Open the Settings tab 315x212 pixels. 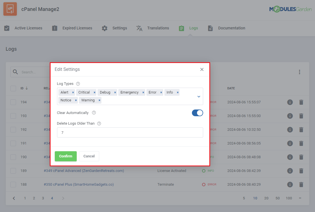114,28
